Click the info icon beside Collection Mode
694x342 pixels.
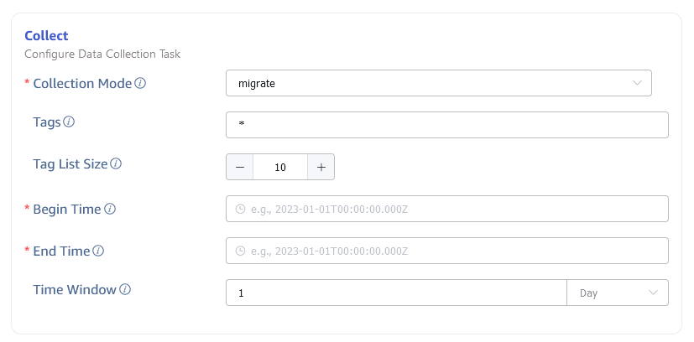(x=141, y=84)
